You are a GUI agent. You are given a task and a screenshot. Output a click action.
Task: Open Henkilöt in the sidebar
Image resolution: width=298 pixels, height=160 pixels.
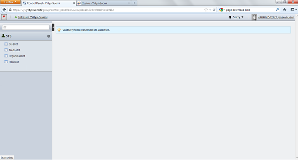point(14,62)
